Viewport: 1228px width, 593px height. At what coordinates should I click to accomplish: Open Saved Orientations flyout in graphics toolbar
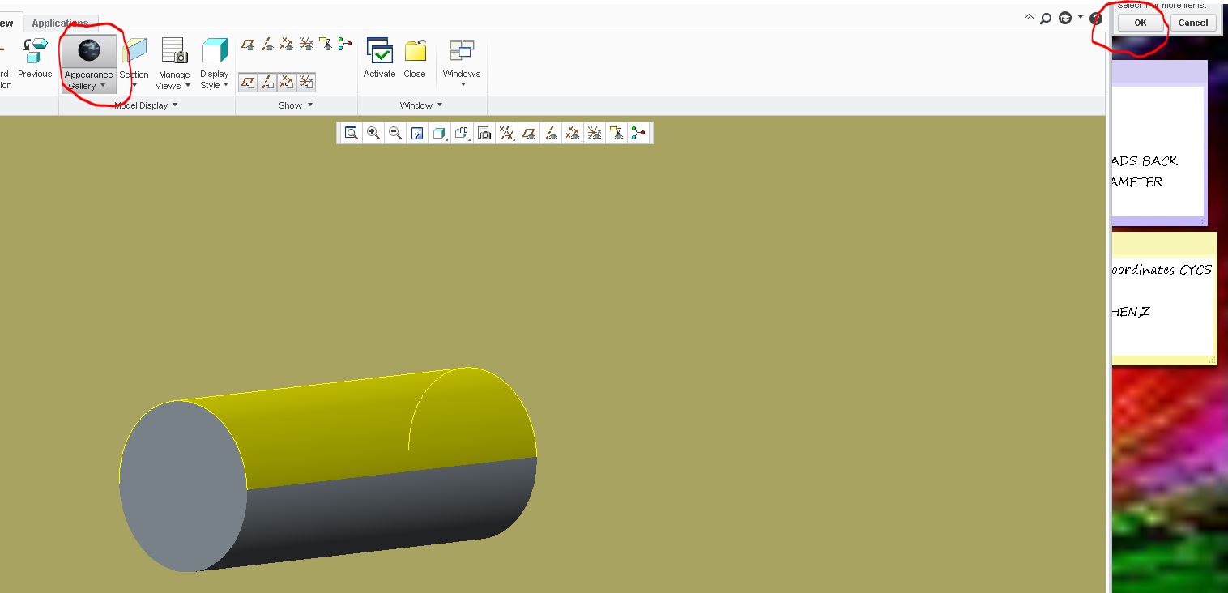tap(462, 133)
